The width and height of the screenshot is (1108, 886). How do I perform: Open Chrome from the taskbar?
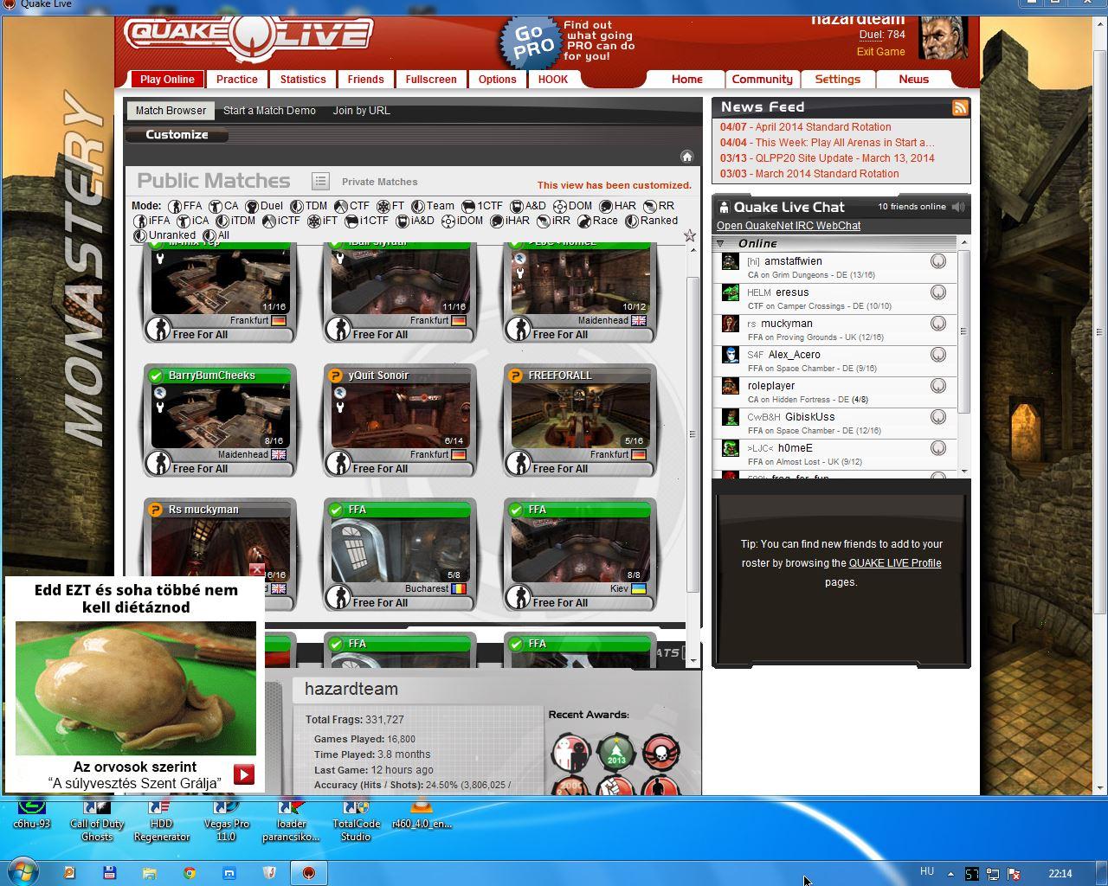coord(190,873)
